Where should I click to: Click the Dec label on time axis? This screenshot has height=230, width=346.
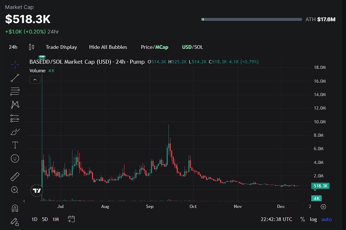tap(281, 207)
